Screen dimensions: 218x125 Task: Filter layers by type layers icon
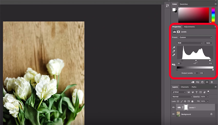tap(196, 92)
